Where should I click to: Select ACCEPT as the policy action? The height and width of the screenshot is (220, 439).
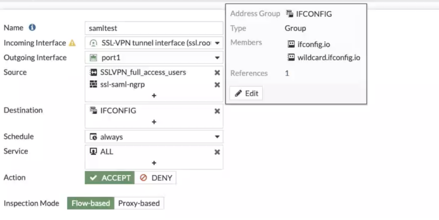(x=109, y=178)
